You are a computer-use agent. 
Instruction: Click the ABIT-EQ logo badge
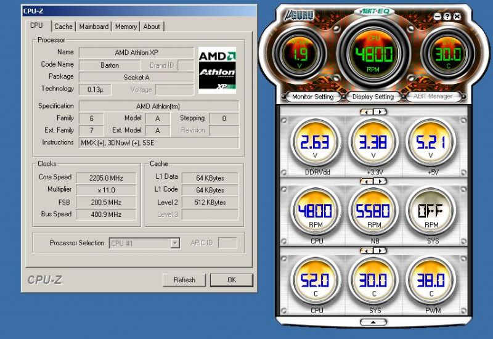click(375, 11)
